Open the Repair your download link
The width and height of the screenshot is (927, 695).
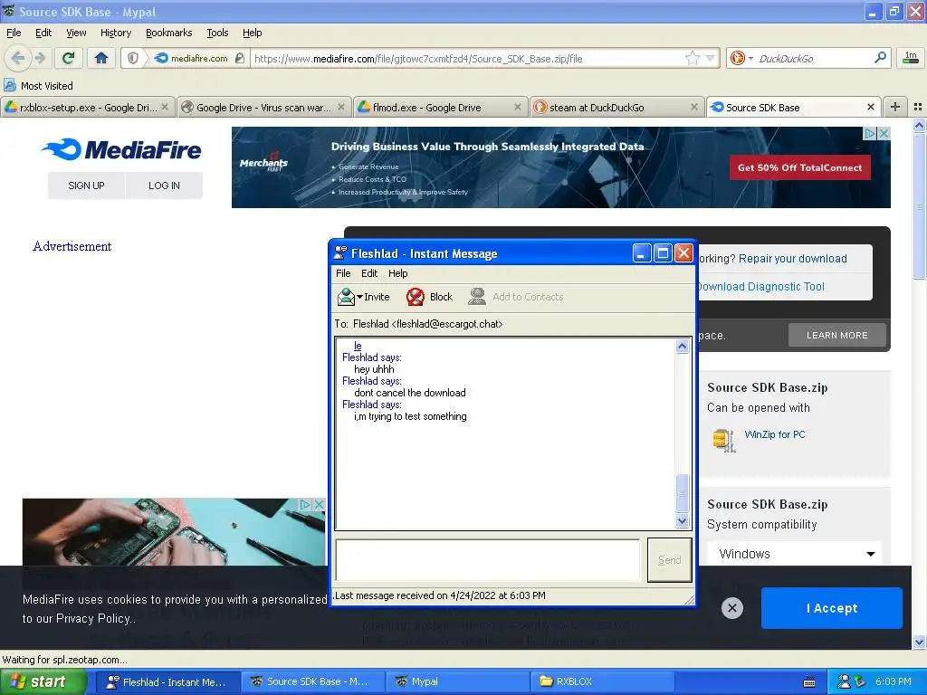pyautogui.click(x=792, y=258)
